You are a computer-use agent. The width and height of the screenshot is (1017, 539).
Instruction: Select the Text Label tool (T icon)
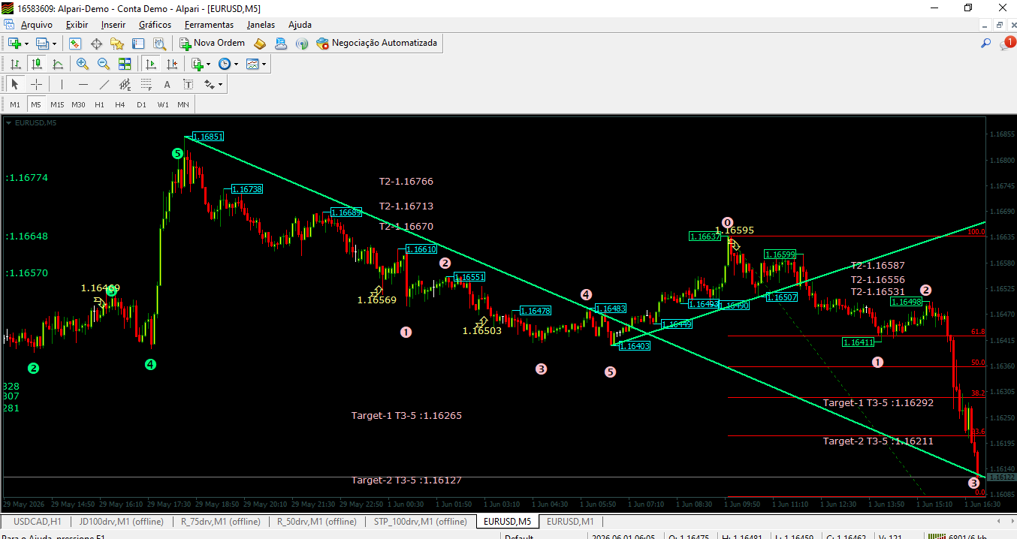pyautogui.click(x=188, y=84)
